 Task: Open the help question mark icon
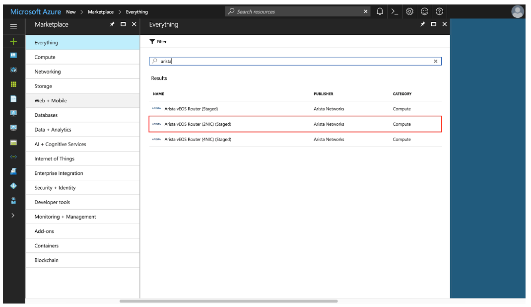point(440,11)
